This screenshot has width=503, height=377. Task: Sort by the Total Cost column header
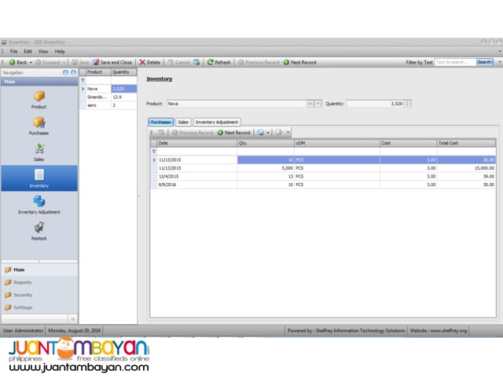click(466, 143)
